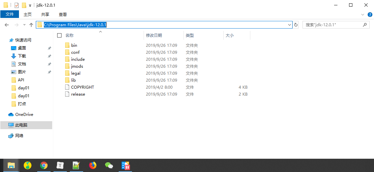
Task: Open the API folder in sidebar
Action: click(21, 80)
